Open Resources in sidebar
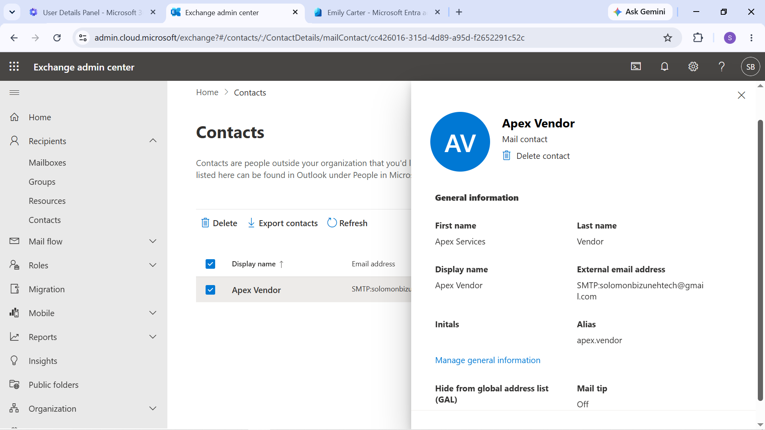The image size is (765, 430). 47,201
